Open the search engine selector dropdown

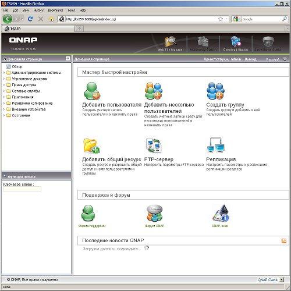click(236, 19)
